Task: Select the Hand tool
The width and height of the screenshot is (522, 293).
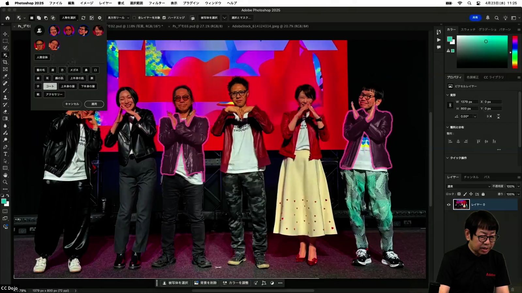Action: tap(5, 175)
